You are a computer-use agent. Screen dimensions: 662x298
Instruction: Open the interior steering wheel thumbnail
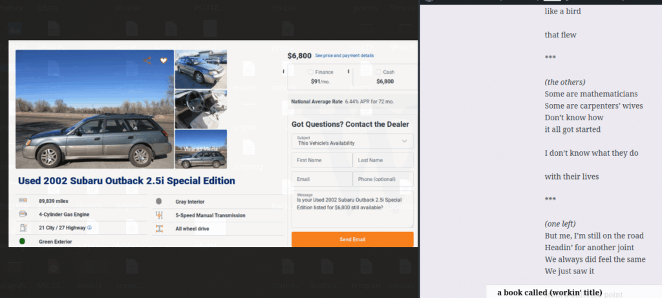coord(201,109)
